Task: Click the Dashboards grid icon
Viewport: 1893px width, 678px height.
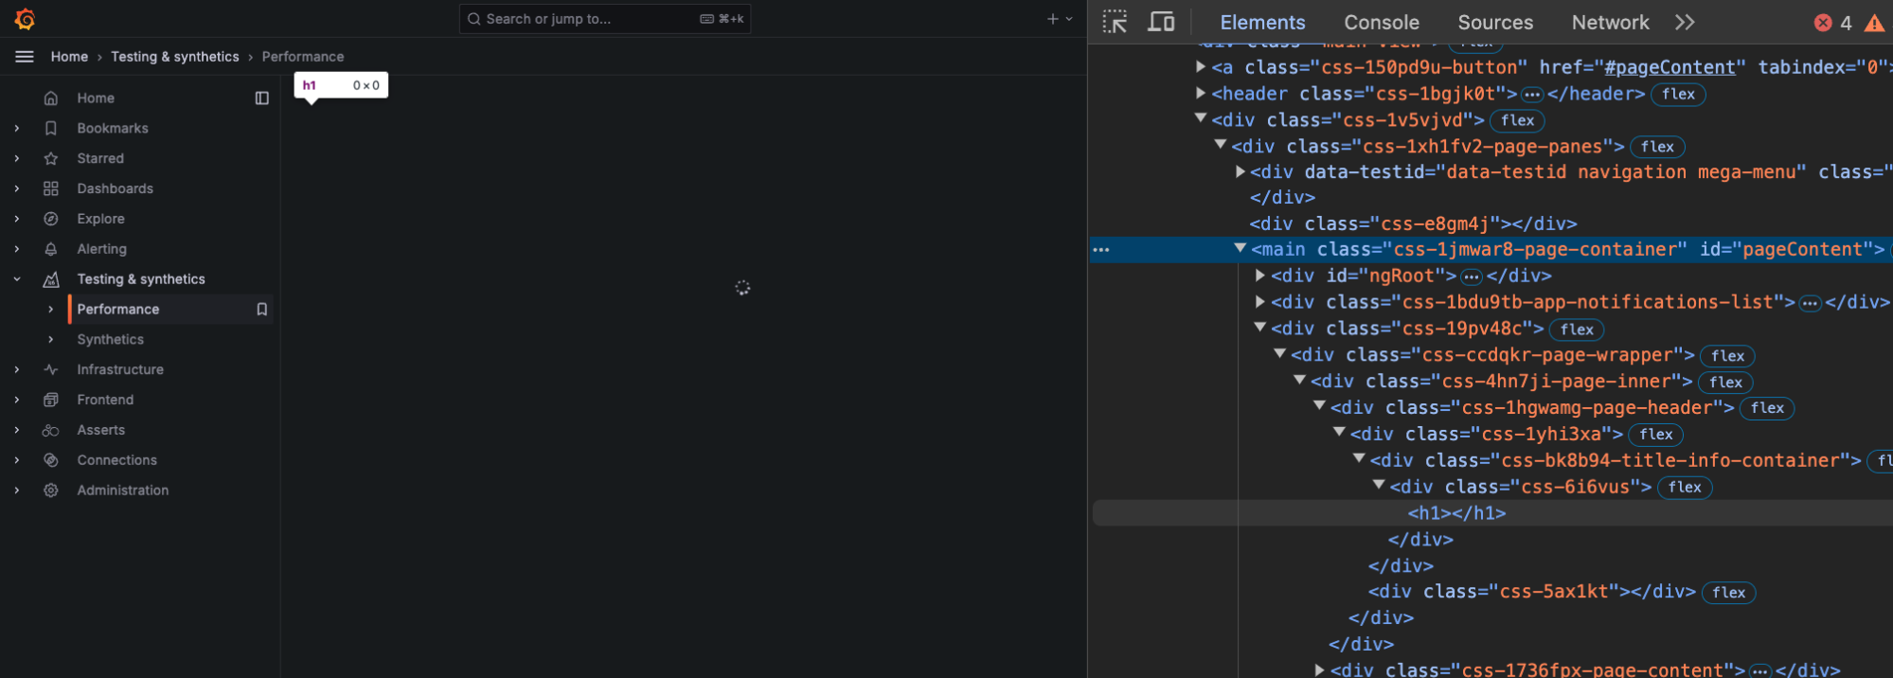Action: pyautogui.click(x=51, y=189)
